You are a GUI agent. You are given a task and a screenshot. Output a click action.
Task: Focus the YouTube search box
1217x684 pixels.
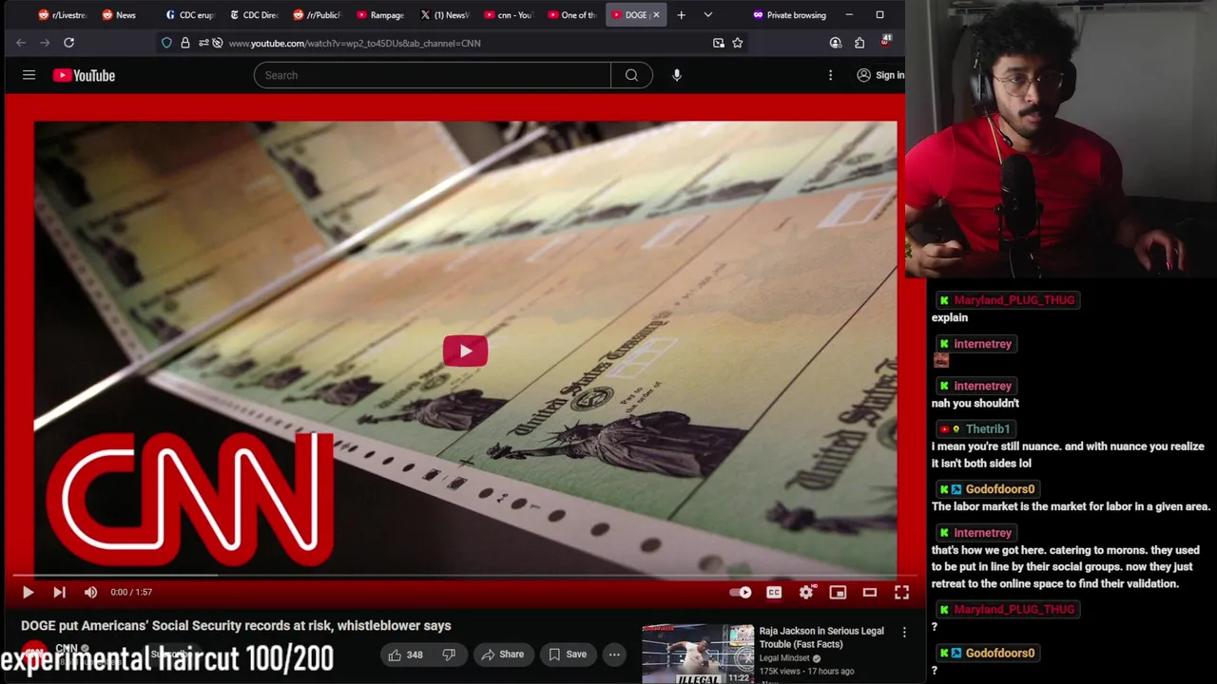[433, 75]
